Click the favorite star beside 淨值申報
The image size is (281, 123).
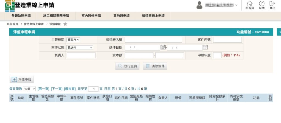point(65,24)
